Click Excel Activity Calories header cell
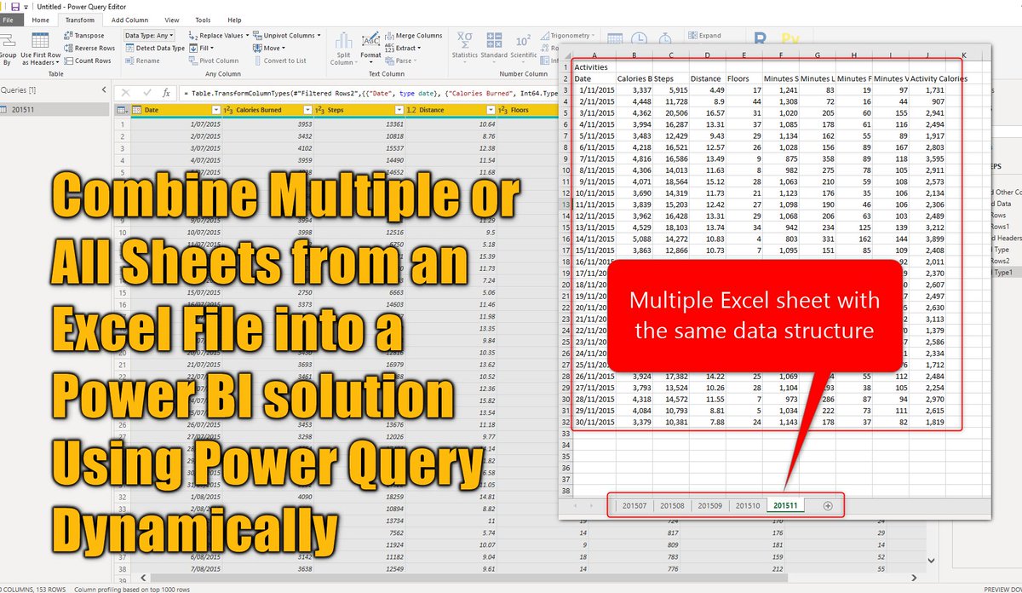Screen dimensions: 1022x593 click(x=939, y=78)
